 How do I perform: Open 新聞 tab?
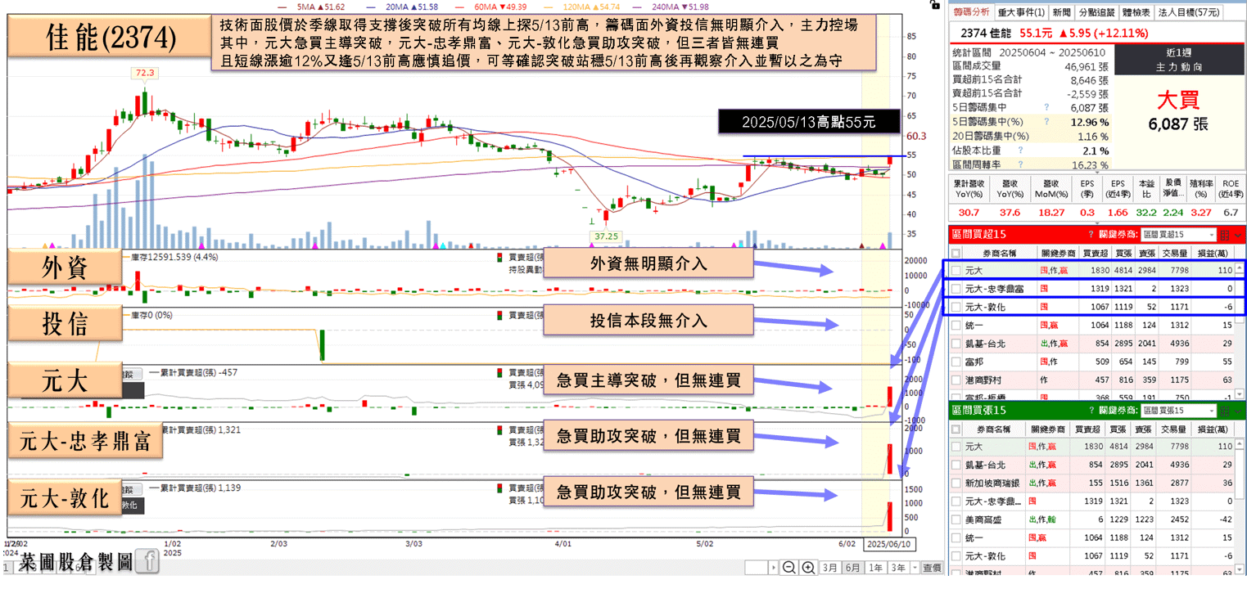(x=1061, y=12)
